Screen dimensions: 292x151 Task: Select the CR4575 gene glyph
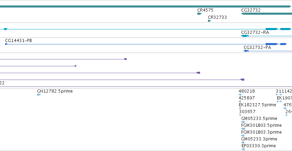199,14
